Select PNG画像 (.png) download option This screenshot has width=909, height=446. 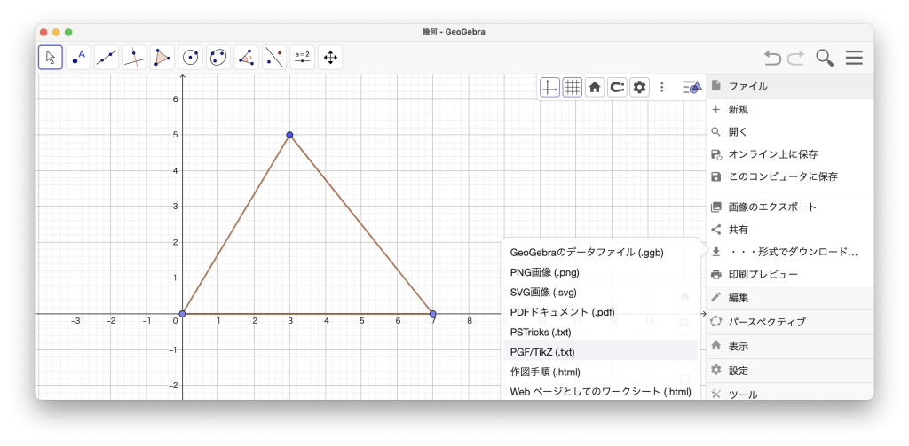[544, 272]
